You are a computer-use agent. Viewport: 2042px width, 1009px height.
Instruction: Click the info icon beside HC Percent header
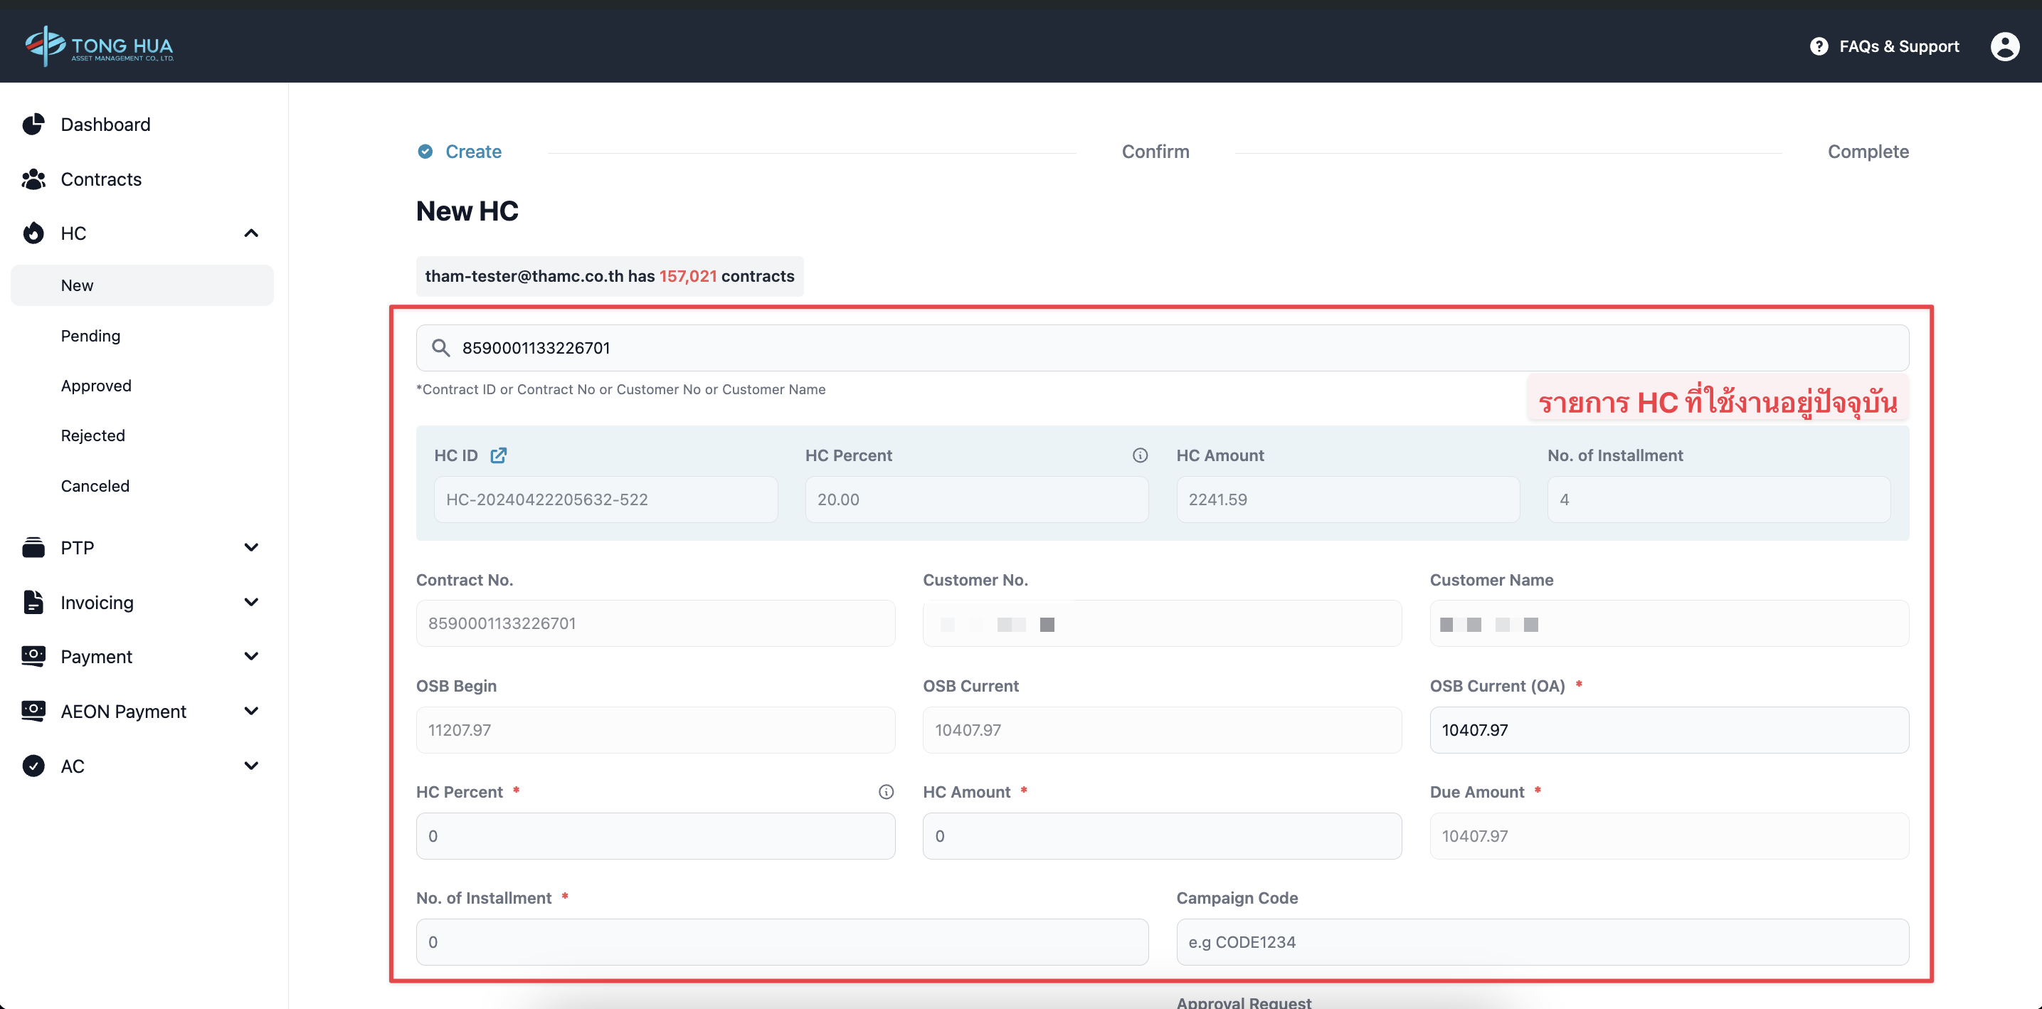[x=1139, y=455]
